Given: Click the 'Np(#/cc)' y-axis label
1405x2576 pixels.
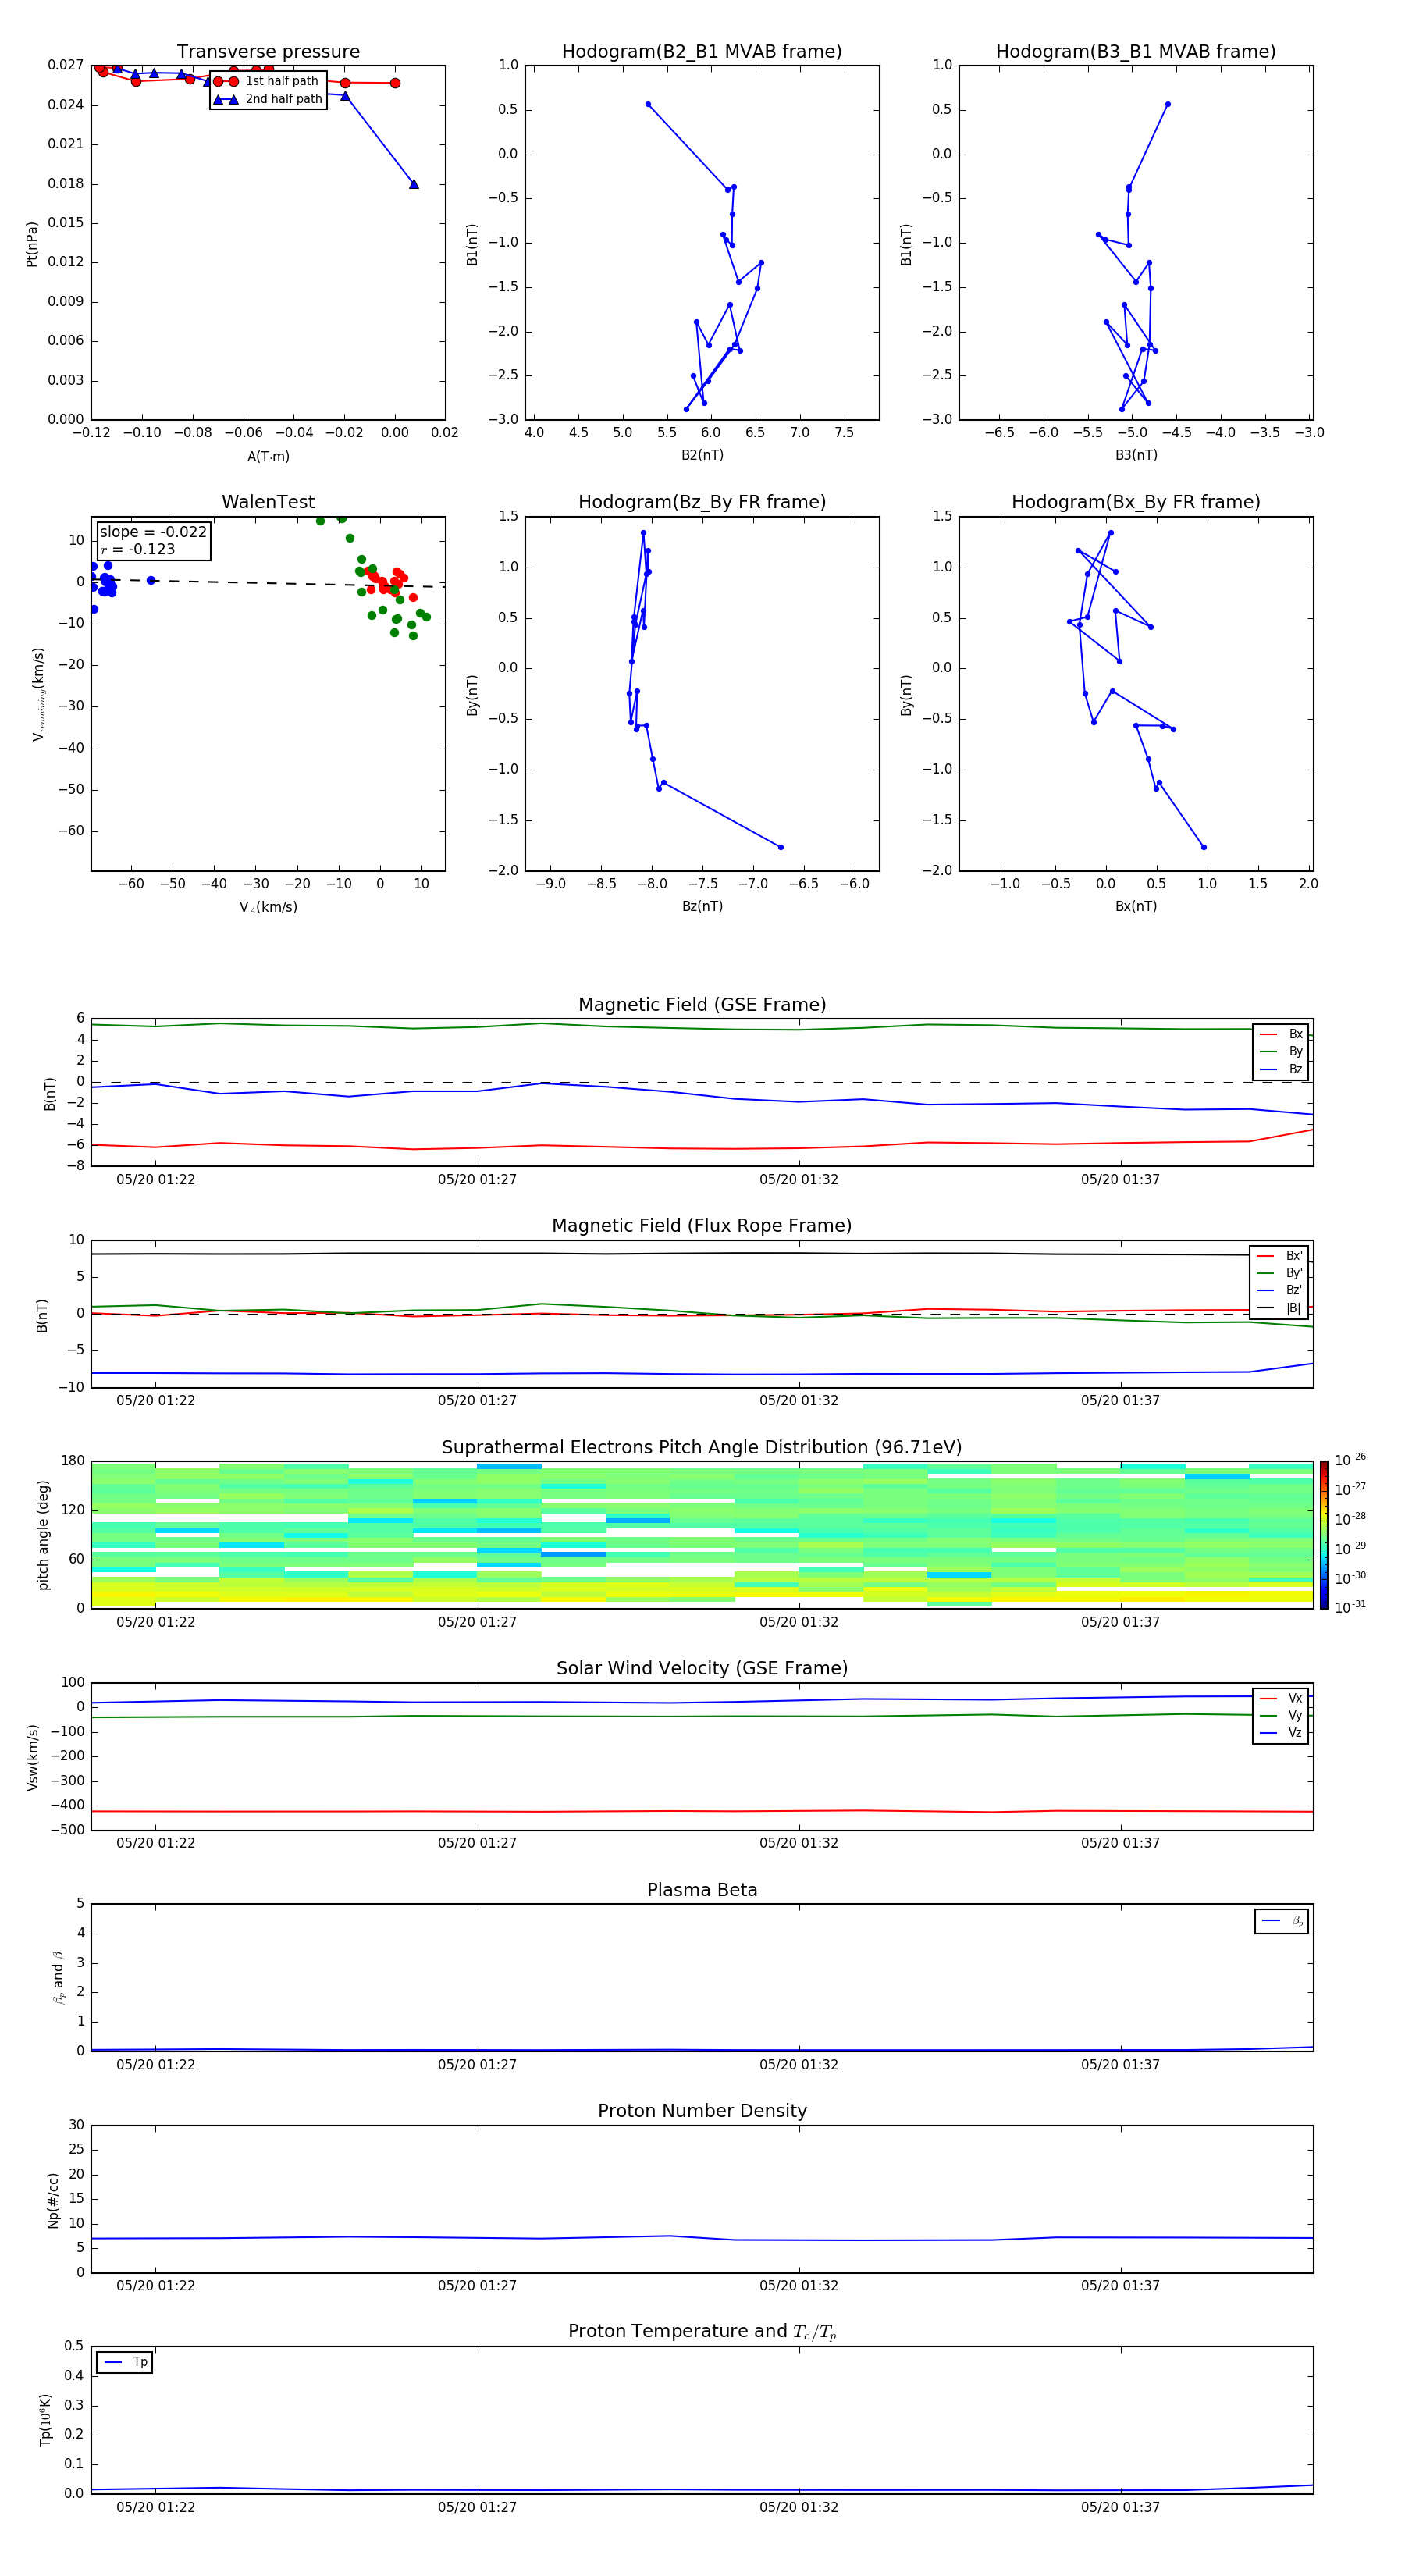Looking at the screenshot, I should tap(53, 2199).
